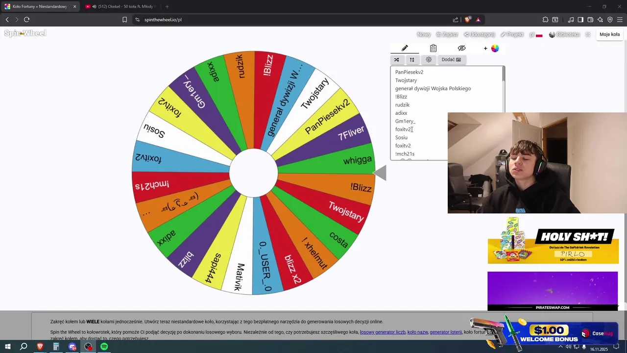627x353 pixels.
Task: Open a new browser tab
Action: click(167, 6)
